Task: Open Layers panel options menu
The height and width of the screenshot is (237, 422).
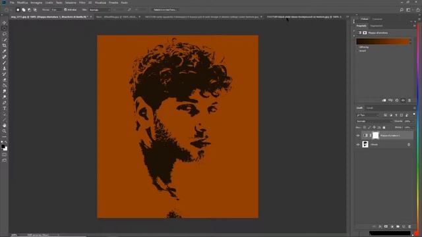Action: [414, 108]
